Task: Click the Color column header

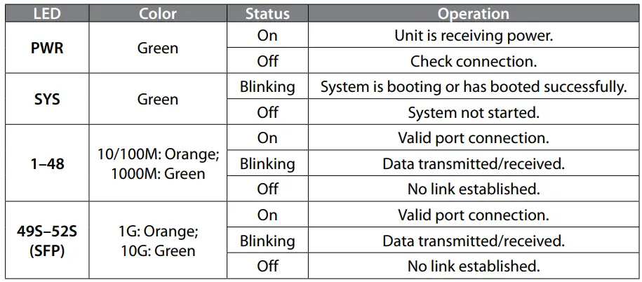Action: point(158,13)
